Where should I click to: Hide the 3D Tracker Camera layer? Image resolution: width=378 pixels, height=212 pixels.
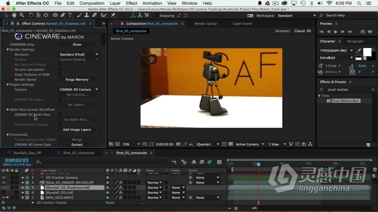coord(3,178)
